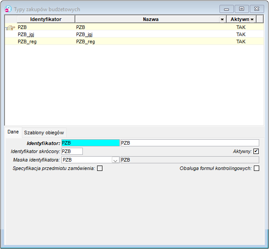Image resolution: width=269 pixels, height=249 pixels.
Task: Maximize the Typy zakupów budżetowych window
Action: click(x=241, y=9)
